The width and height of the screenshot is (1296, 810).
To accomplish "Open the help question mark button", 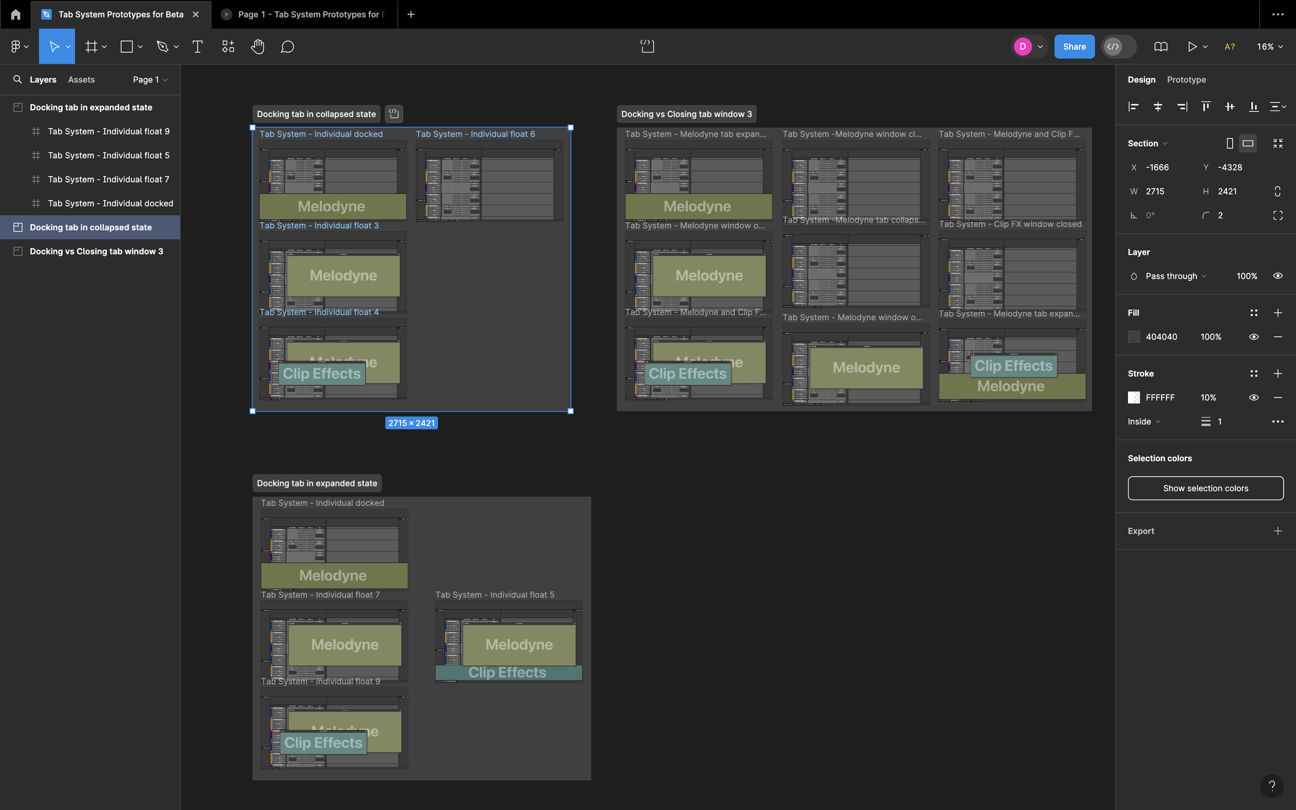I will (x=1272, y=786).
